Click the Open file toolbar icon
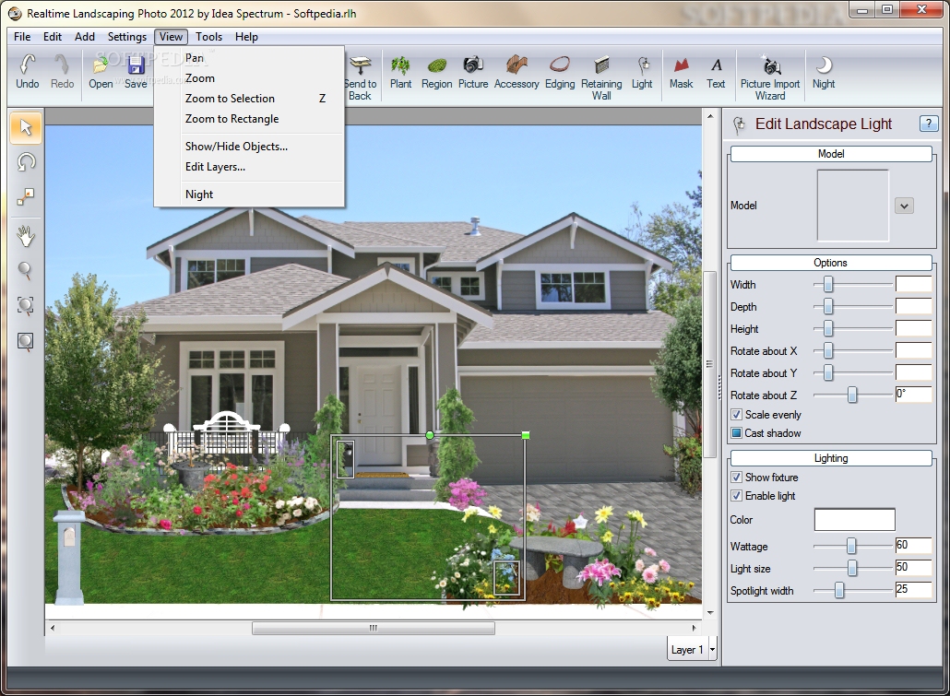The image size is (950, 696). [x=101, y=72]
